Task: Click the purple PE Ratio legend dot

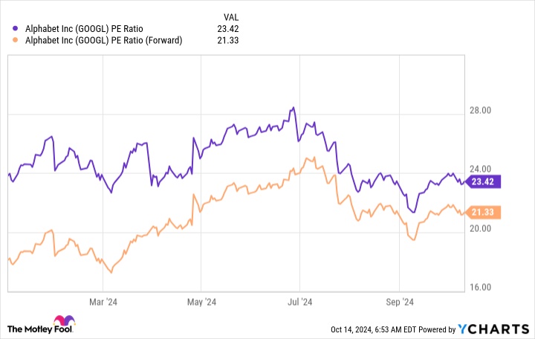Action: point(17,29)
